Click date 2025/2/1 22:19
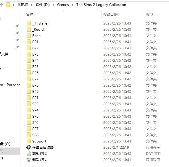Viewport: 169px width, 167px height. (116, 147)
